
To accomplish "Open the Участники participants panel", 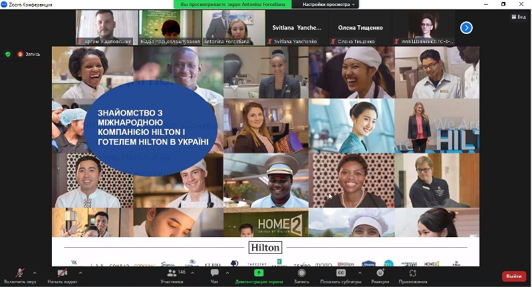I will pyautogui.click(x=172, y=276).
